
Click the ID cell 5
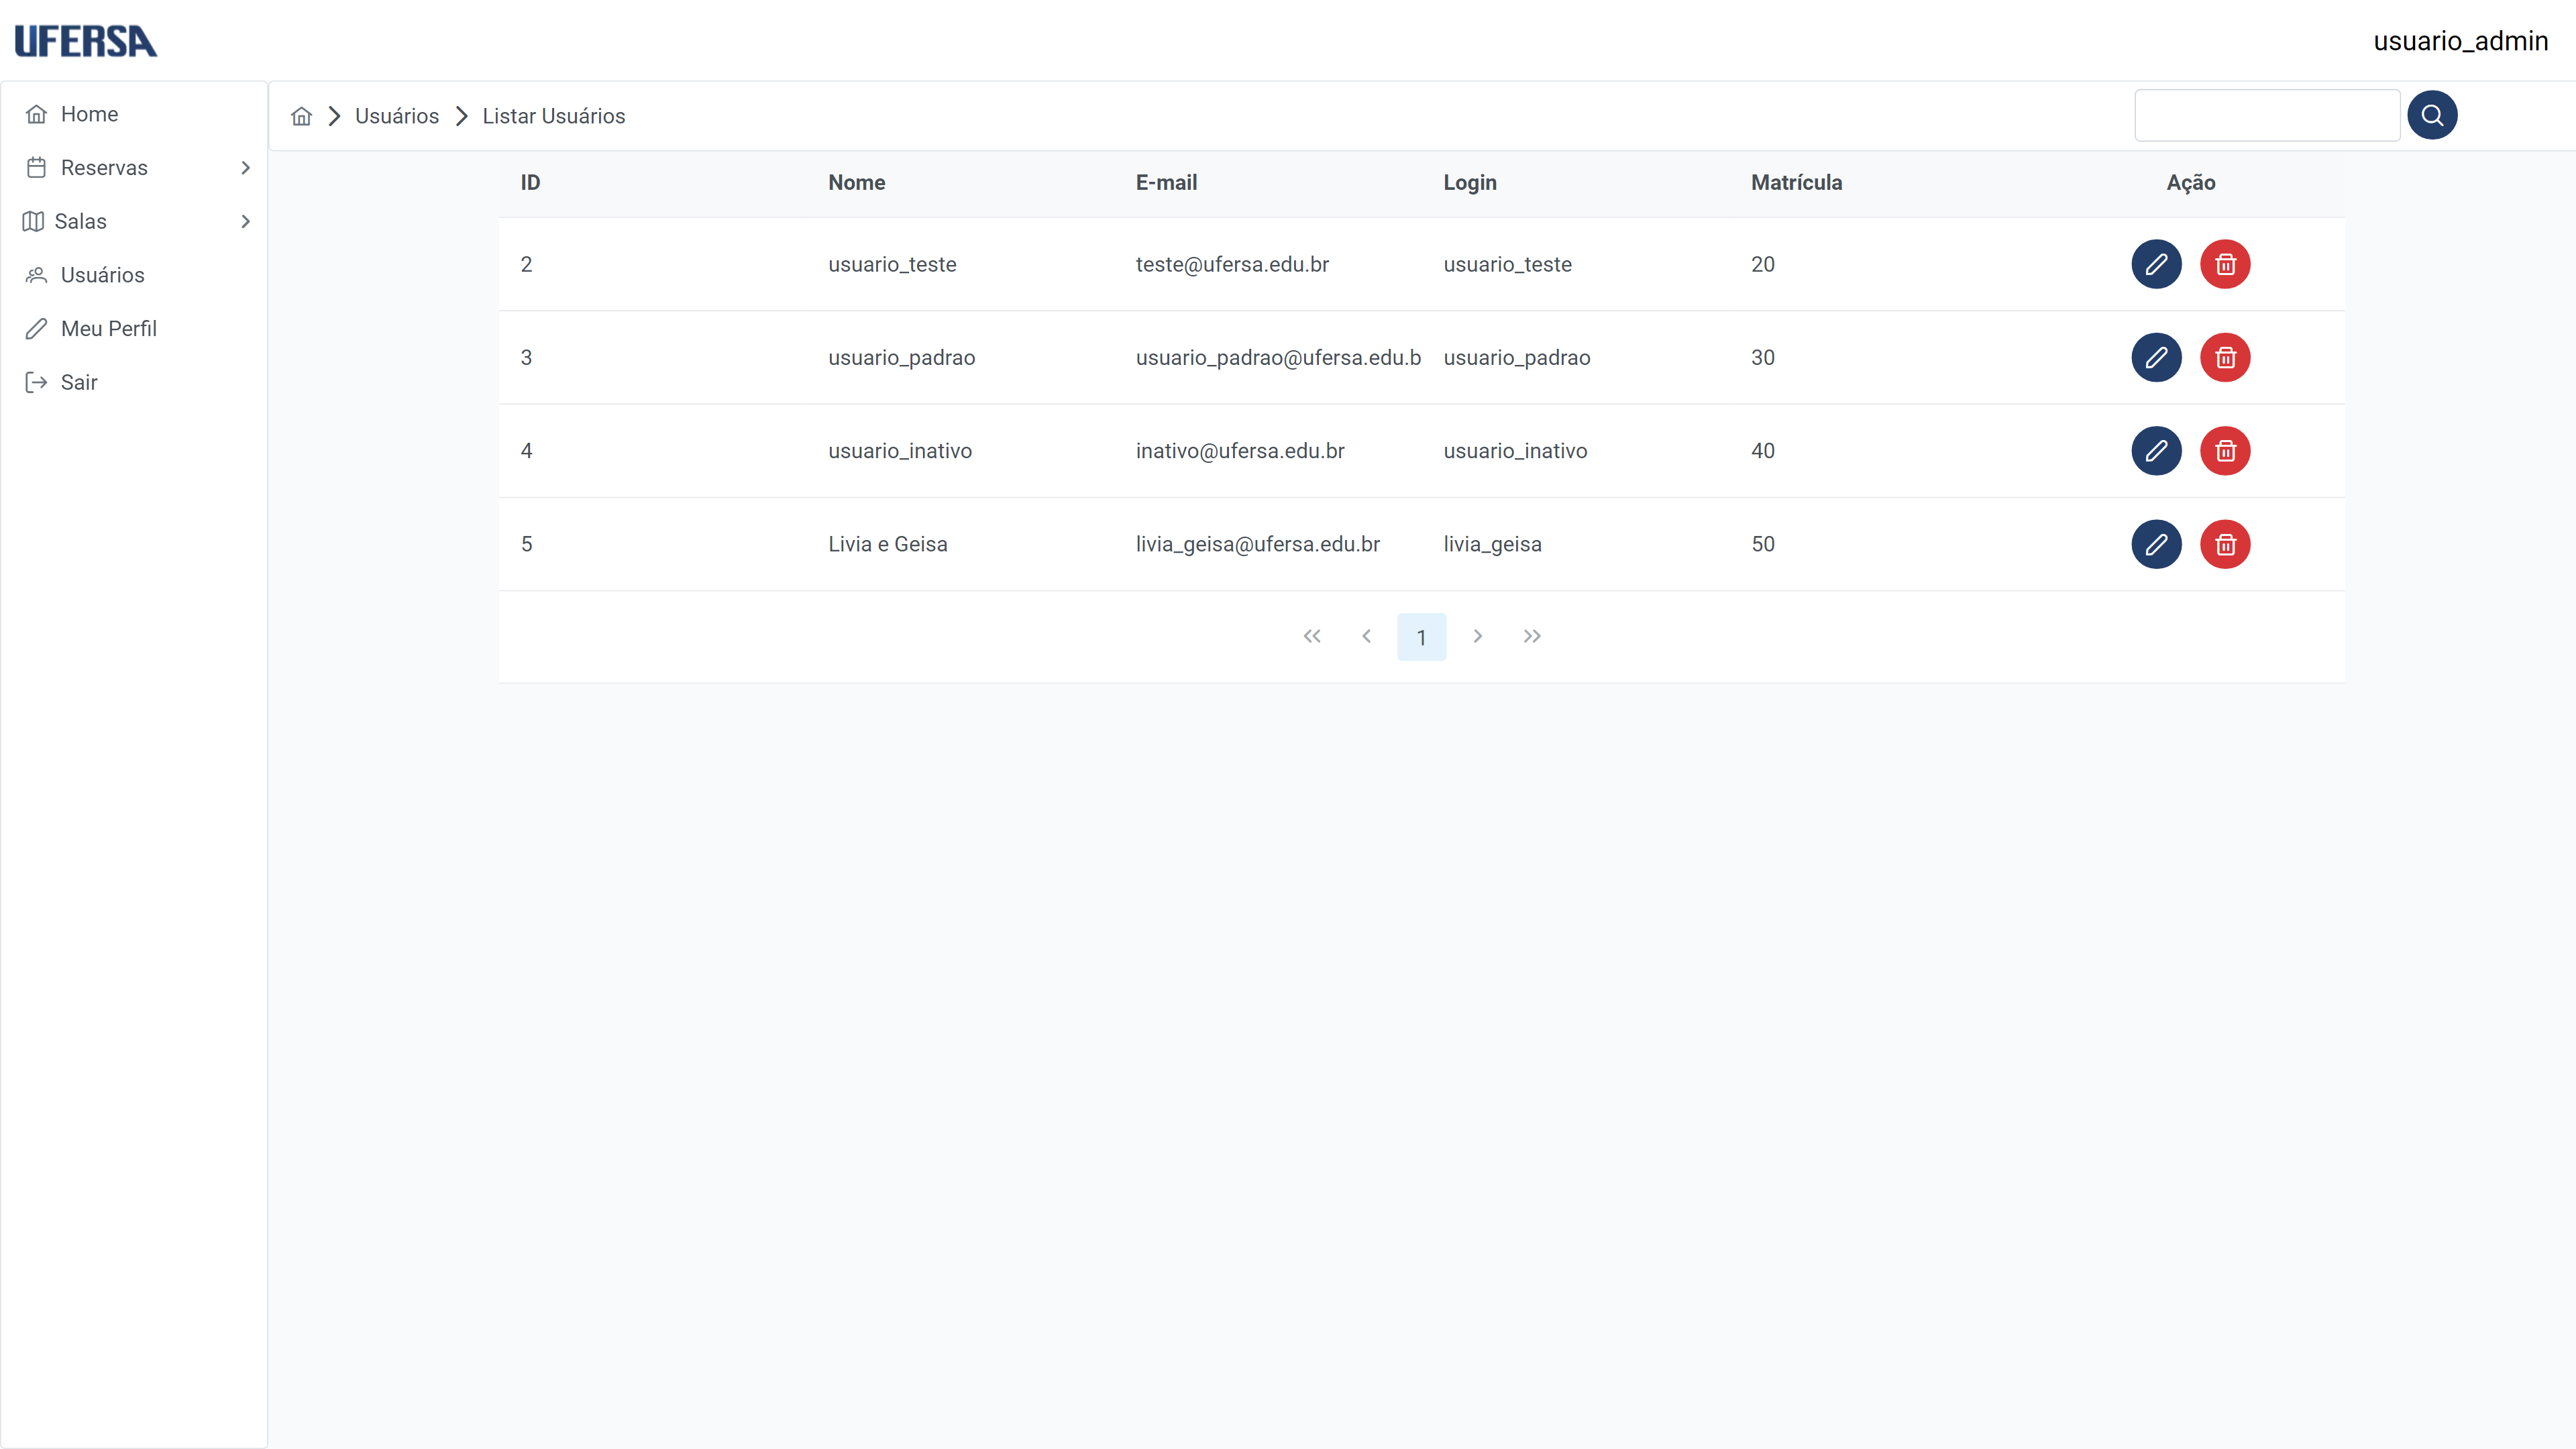526,544
